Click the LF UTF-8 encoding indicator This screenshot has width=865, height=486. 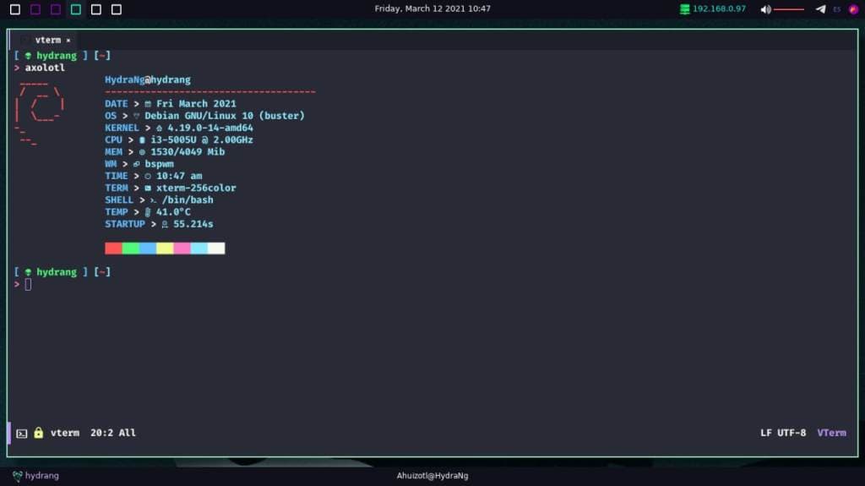(x=783, y=433)
